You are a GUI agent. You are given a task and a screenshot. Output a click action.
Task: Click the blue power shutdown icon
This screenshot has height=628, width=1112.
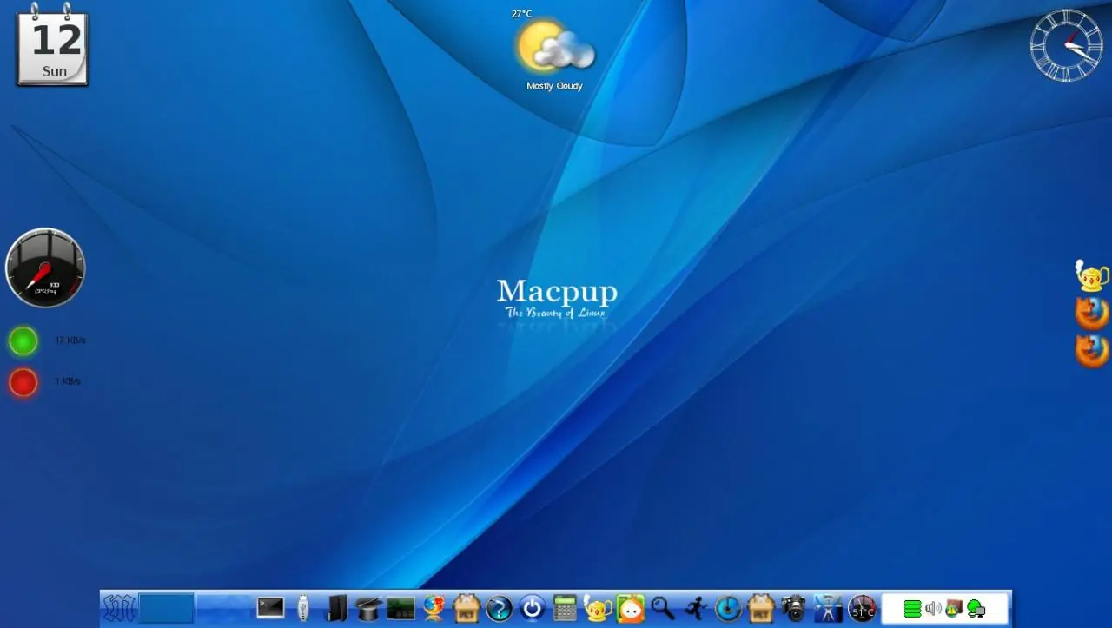click(x=532, y=608)
